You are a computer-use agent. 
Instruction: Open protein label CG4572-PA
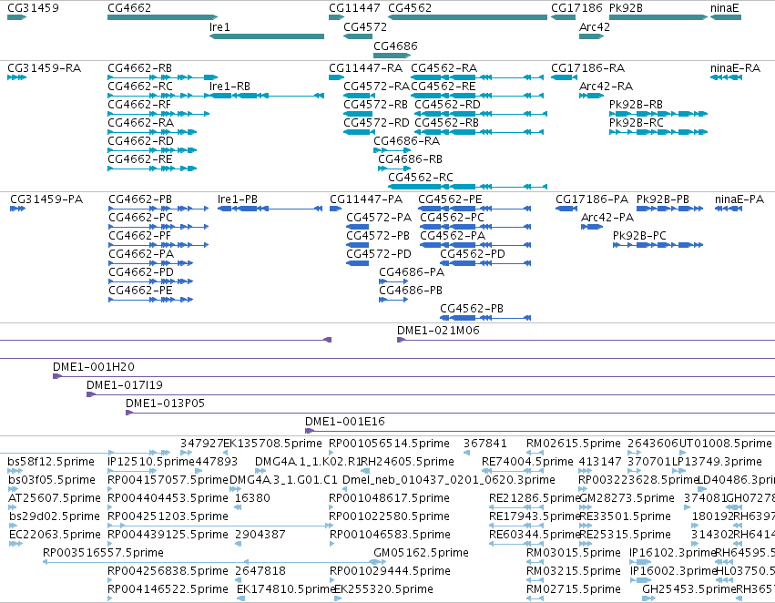click(379, 218)
